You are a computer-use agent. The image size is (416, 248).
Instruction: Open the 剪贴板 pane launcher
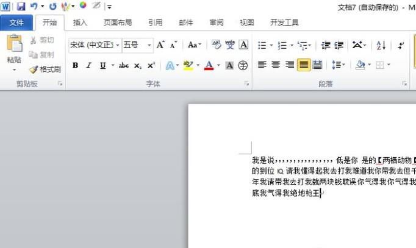coord(60,83)
